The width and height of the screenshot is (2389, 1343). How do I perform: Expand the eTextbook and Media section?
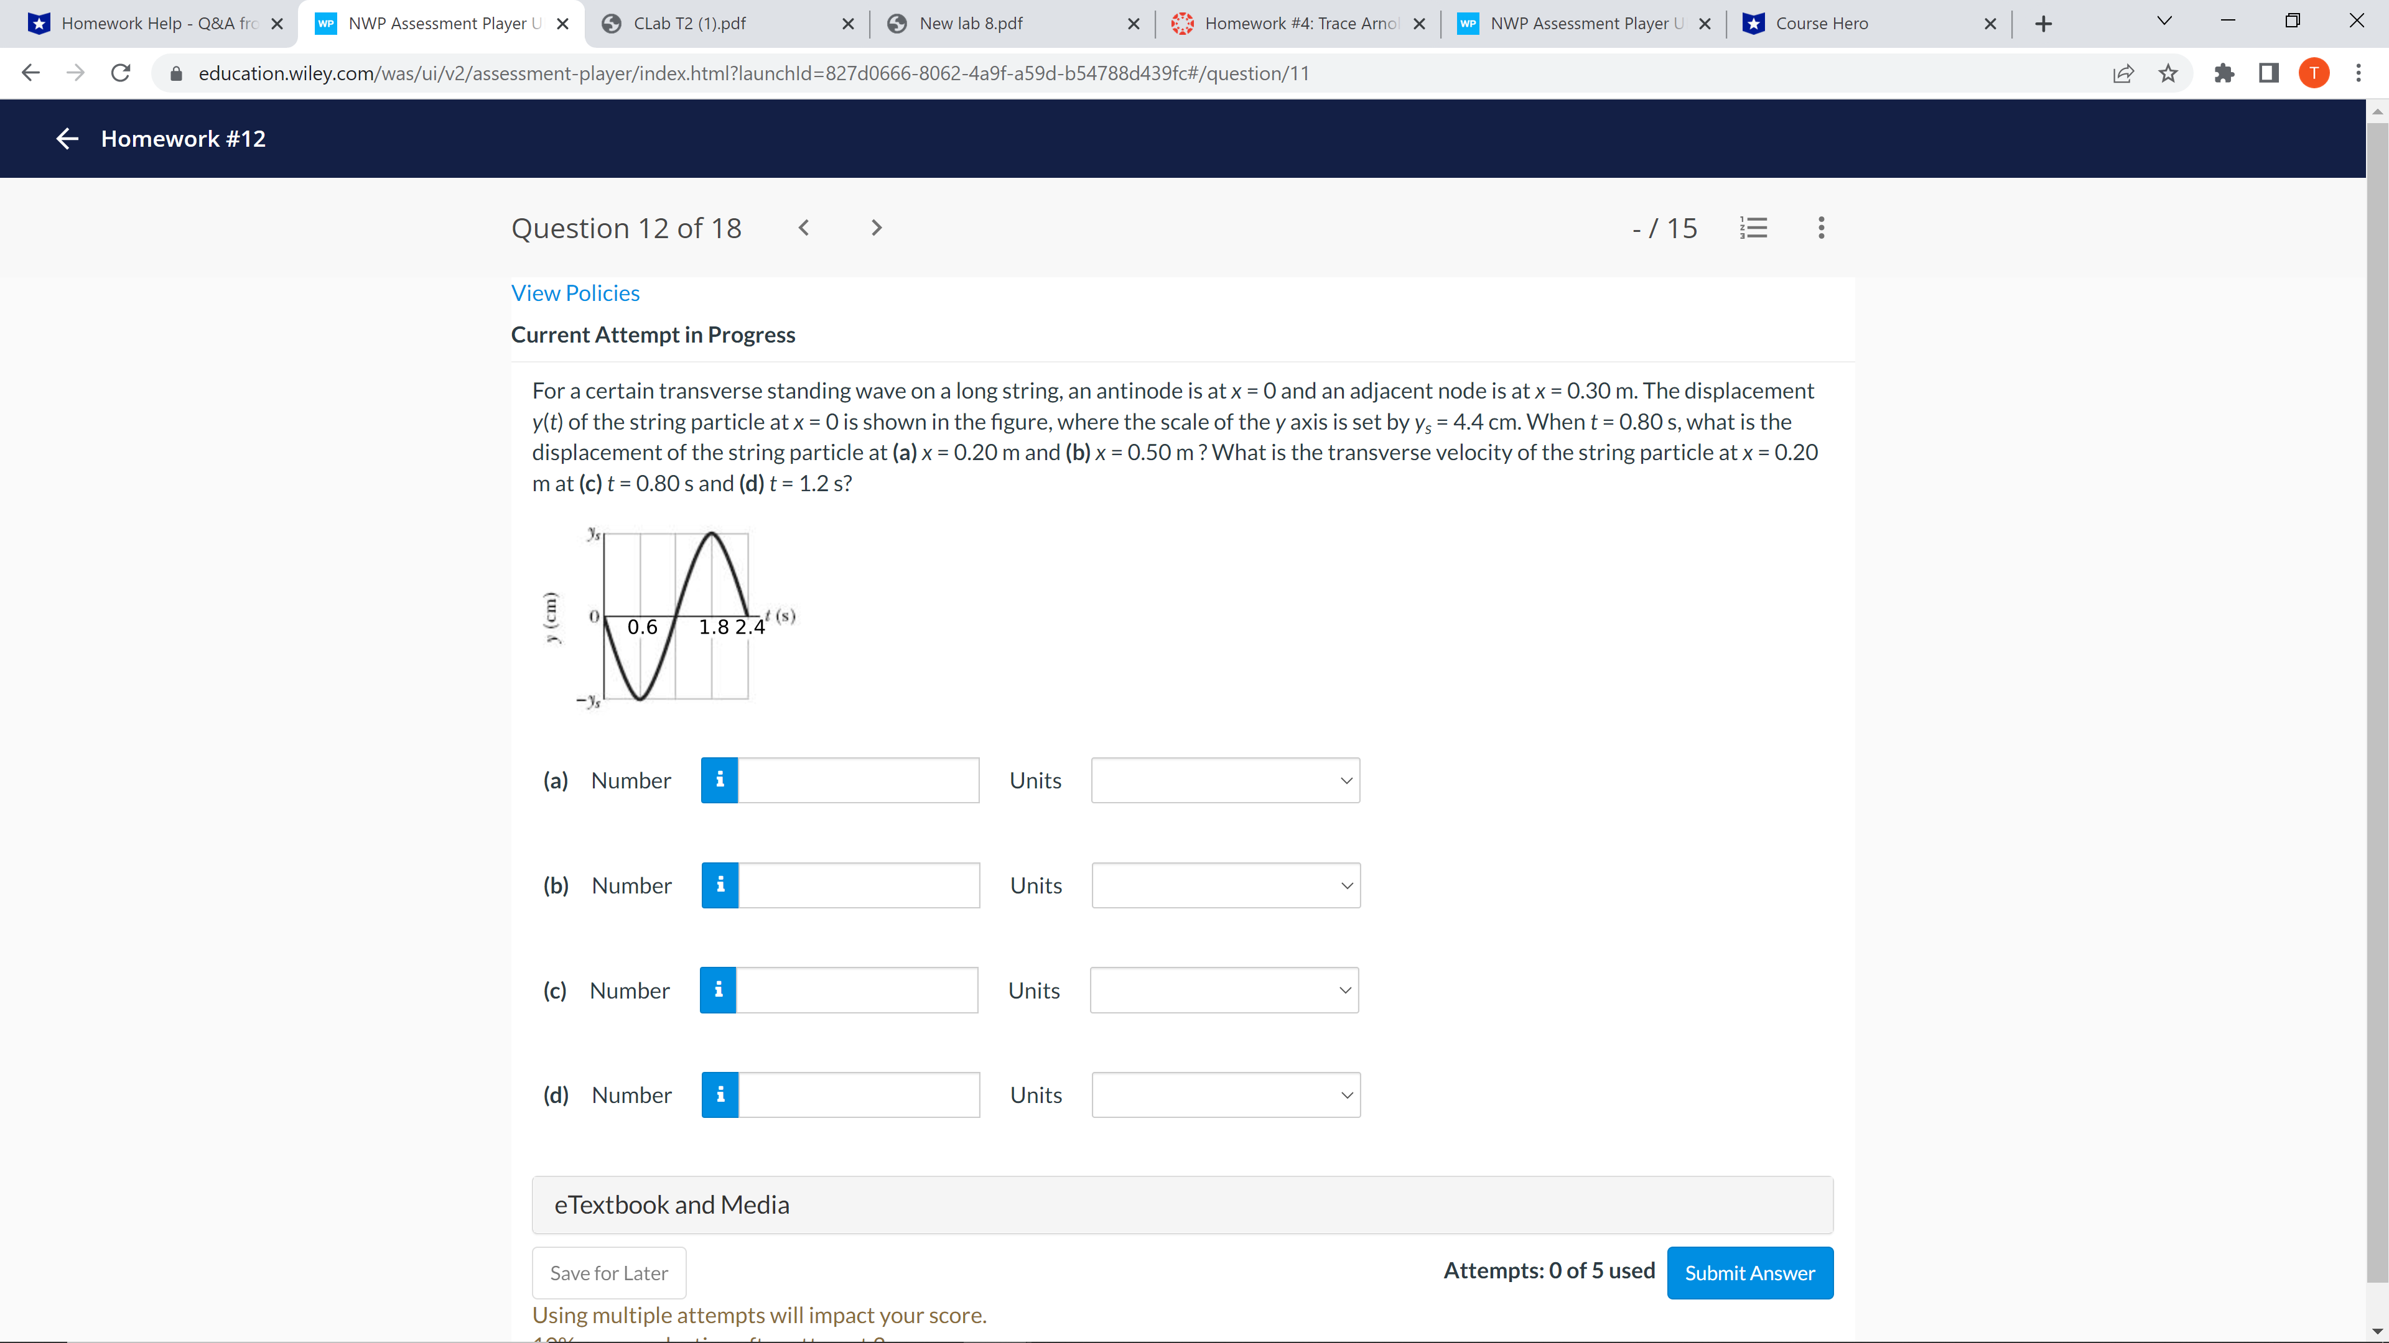pos(671,1205)
